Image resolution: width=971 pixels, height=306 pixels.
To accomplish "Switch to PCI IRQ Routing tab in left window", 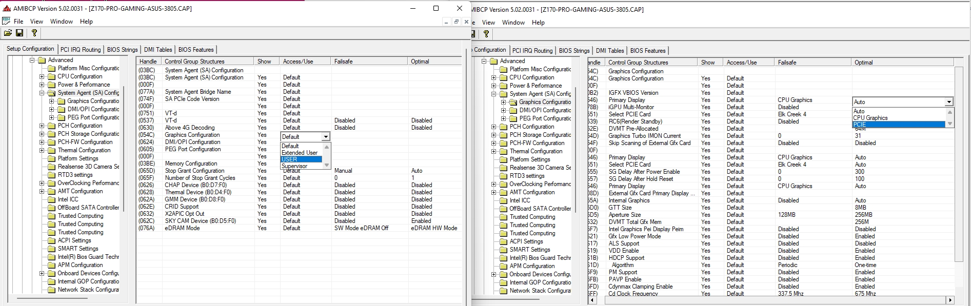I will pos(81,50).
